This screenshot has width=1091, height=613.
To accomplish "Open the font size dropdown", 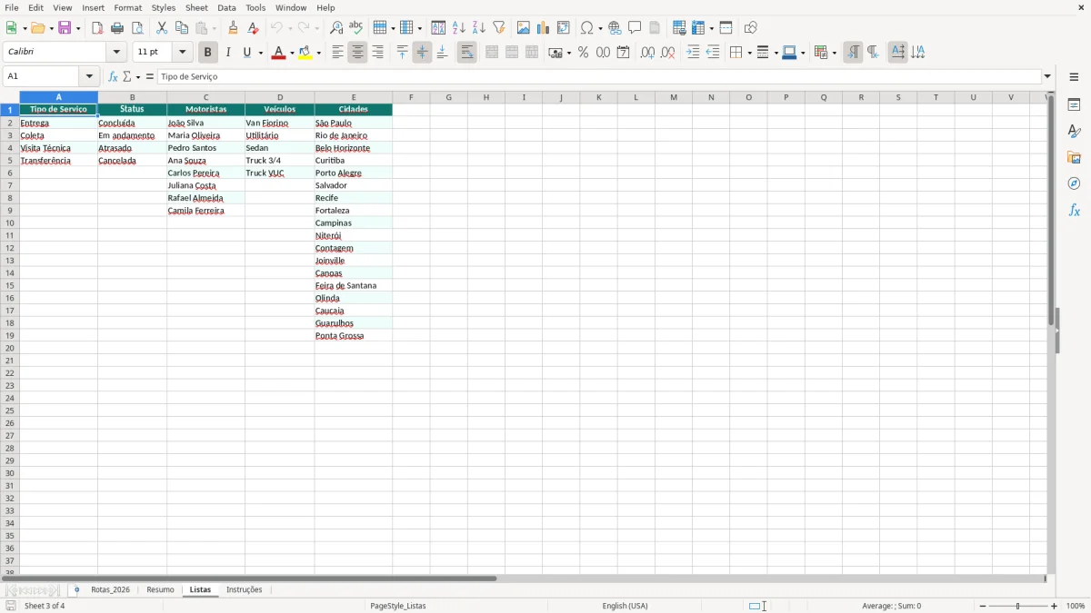I will tap(182, 53).
